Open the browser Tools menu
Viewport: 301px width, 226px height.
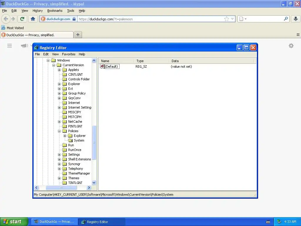click(71, 11)
